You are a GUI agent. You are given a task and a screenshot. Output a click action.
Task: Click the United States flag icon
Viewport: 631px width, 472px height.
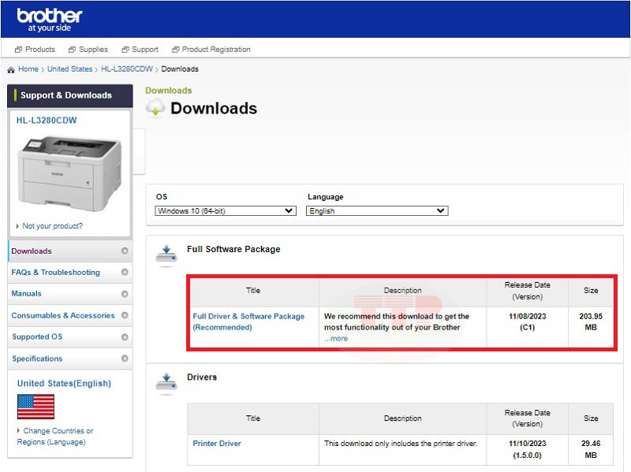click(x=35, y=407)
